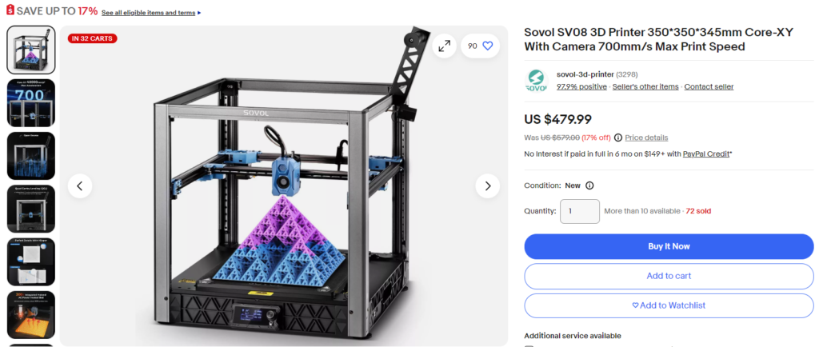This screenshot has height=347, width=819.
Task: Click the Quantity input field
Action: tap(580, 211)
